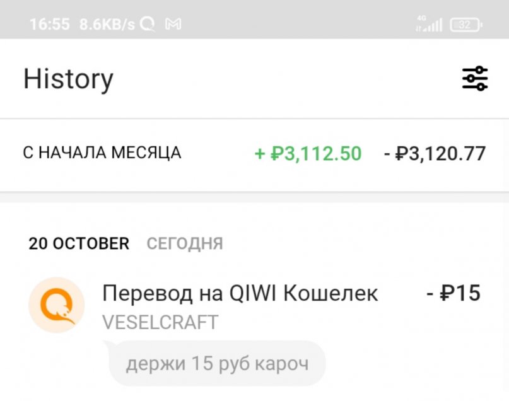Tap the 20 OCTOBER date header

click(x=79, y=243)
